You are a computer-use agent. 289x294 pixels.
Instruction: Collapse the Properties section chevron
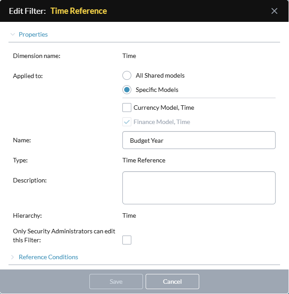click(13, 34)
